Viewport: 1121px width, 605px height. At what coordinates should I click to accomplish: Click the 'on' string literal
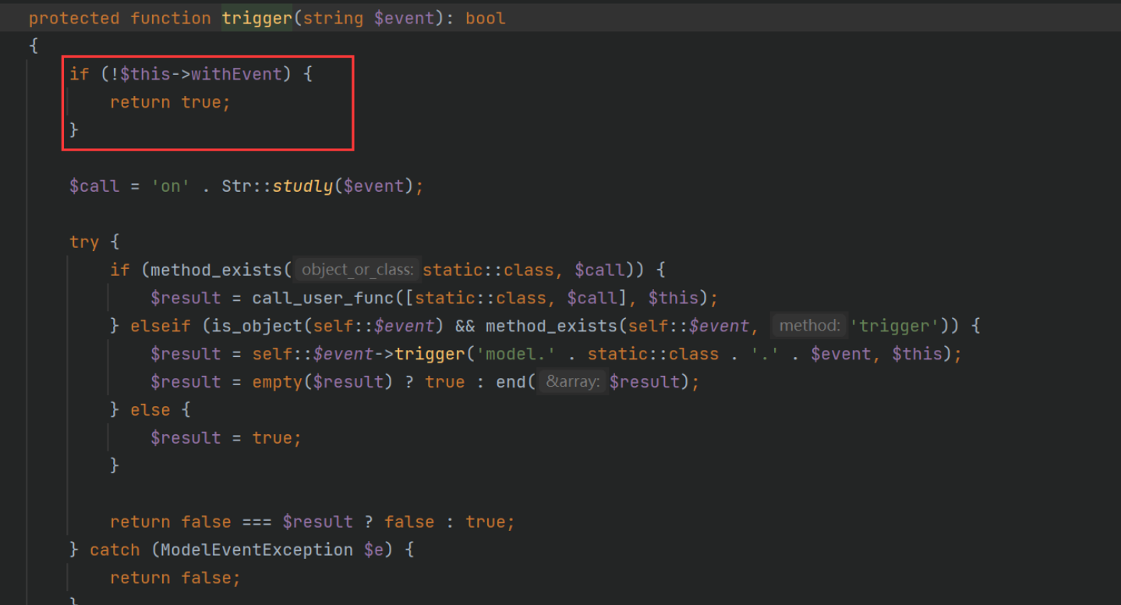pyautogui.click(x=171, y=186)
